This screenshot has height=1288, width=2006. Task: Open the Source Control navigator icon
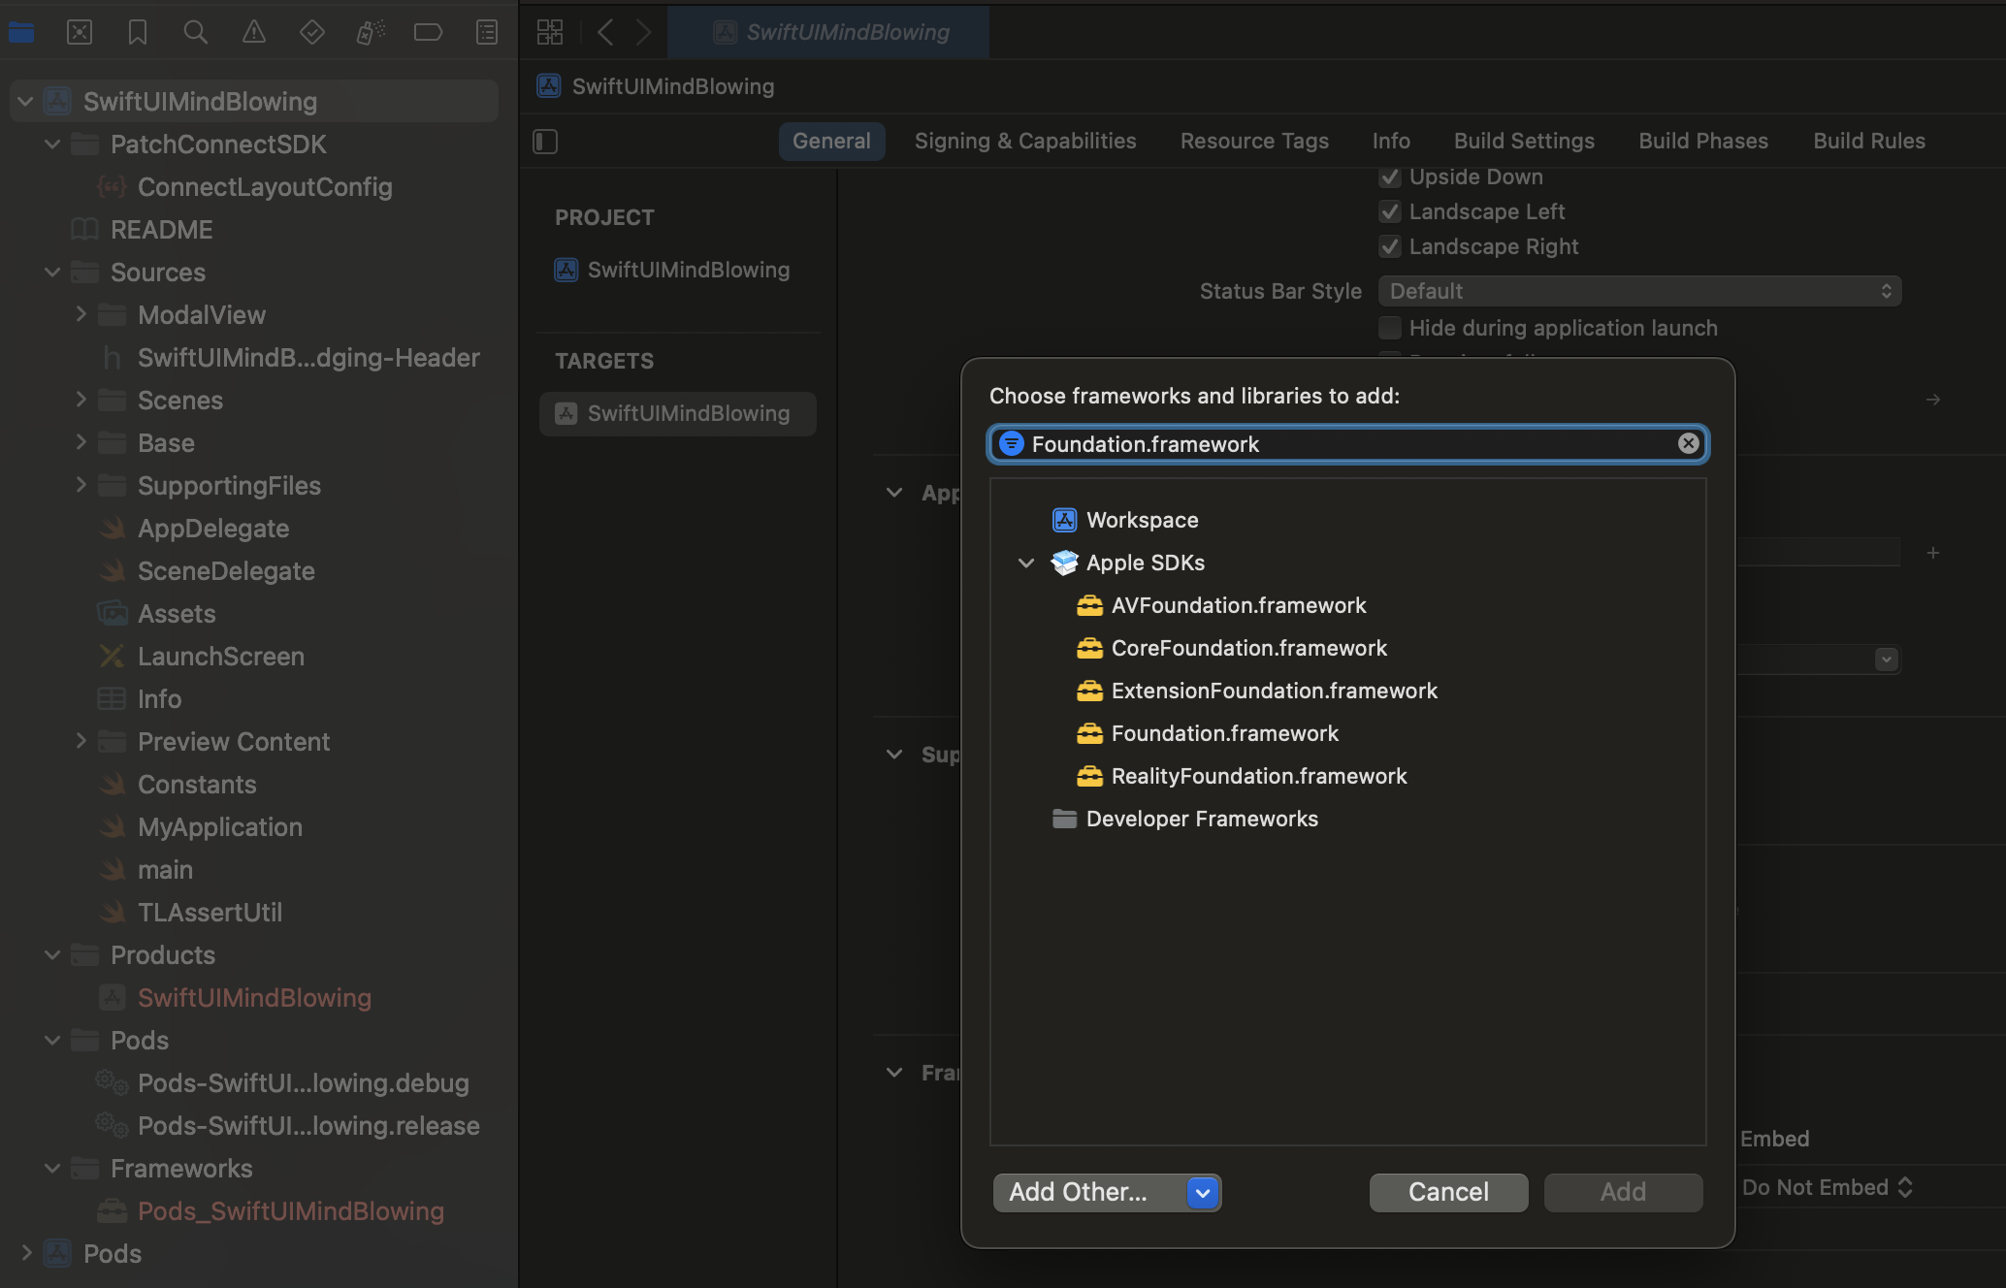click(x=80, y=32)
